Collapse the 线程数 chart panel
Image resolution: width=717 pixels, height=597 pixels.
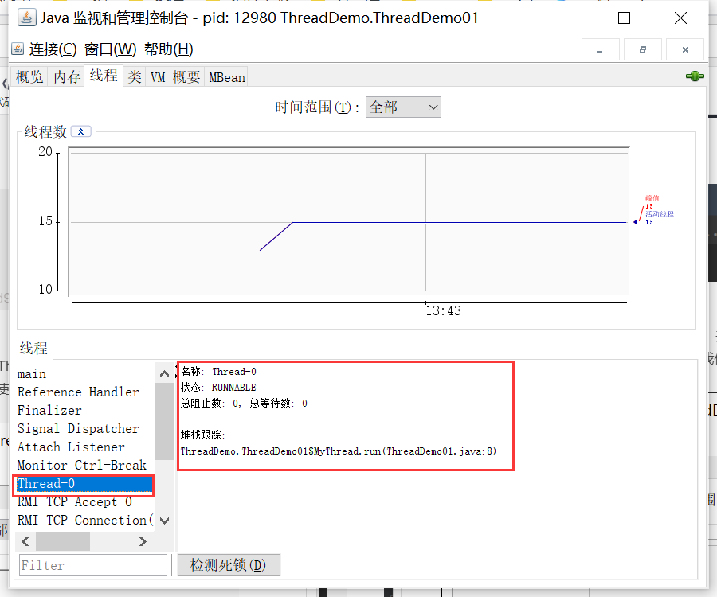tap(81, 131)
